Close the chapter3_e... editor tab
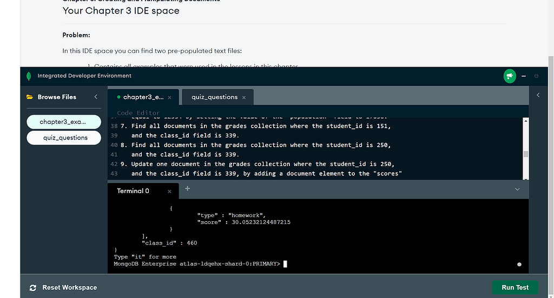Screen dimensions: 554x298 (169, 97)
